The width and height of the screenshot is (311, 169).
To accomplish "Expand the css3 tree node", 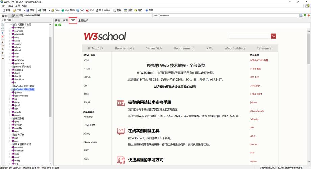I will (x=10, y=41).
